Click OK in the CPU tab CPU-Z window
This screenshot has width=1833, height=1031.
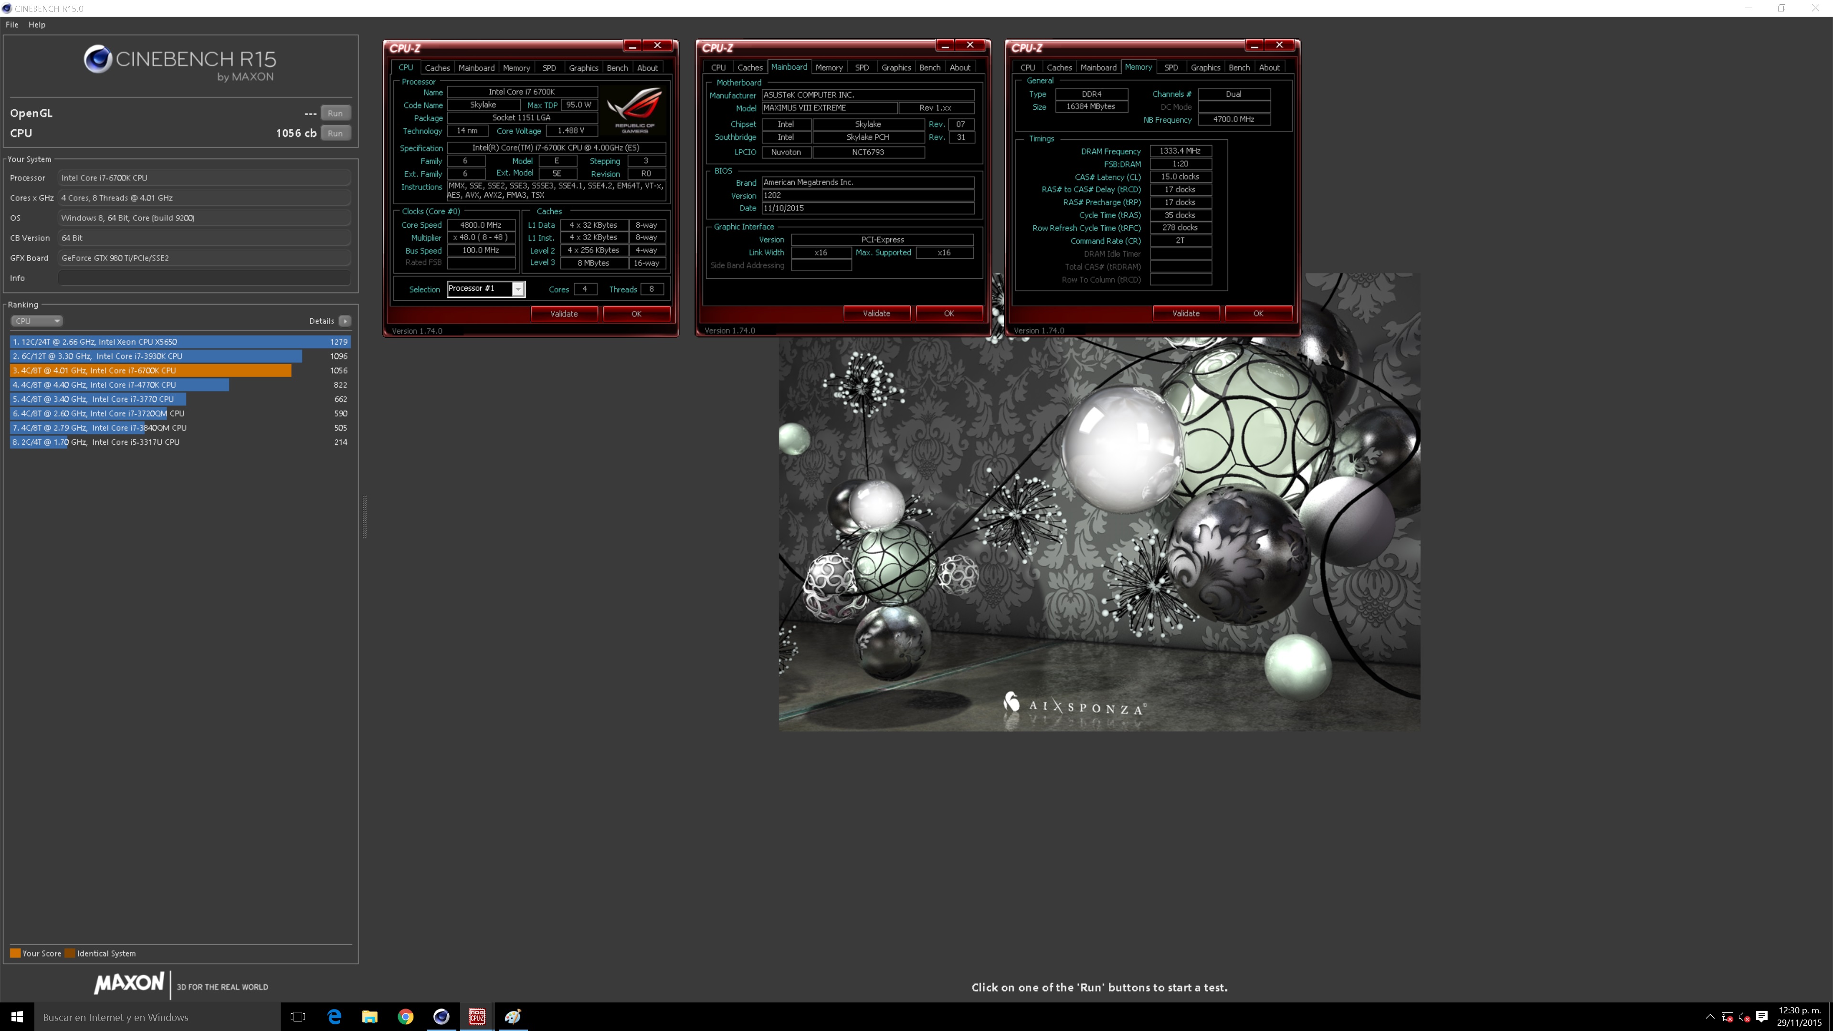coord(636,314)
